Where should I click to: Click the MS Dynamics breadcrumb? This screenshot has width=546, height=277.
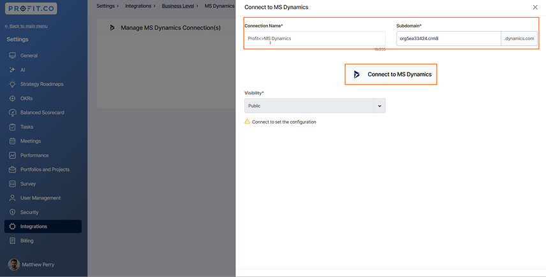pyautogui.click(x=219, y=6)
